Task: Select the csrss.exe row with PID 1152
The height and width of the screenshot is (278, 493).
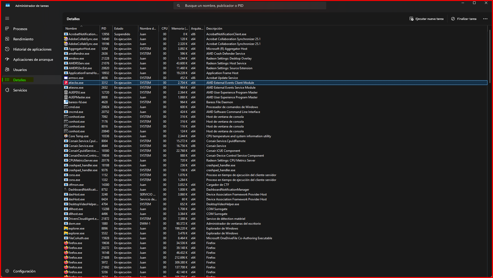Action: 275,175
